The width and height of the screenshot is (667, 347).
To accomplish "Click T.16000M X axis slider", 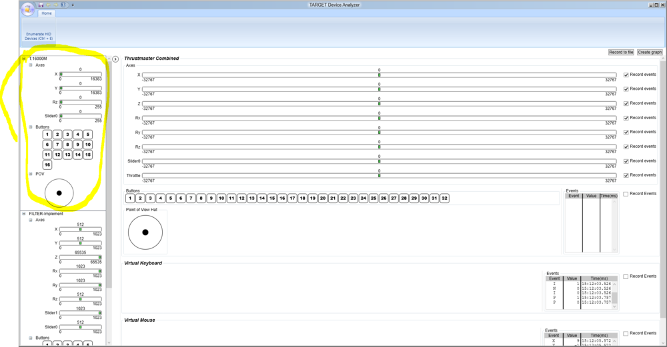I will [81, 75].
